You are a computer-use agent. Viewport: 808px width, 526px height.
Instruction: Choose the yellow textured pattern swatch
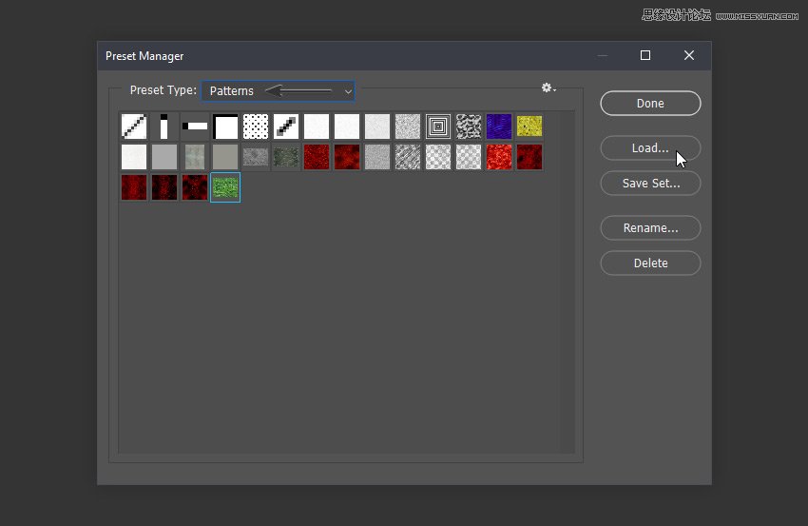(529, 127)
